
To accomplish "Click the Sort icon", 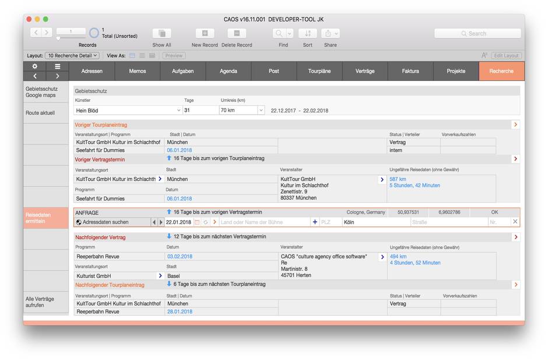I will (308, 33).
